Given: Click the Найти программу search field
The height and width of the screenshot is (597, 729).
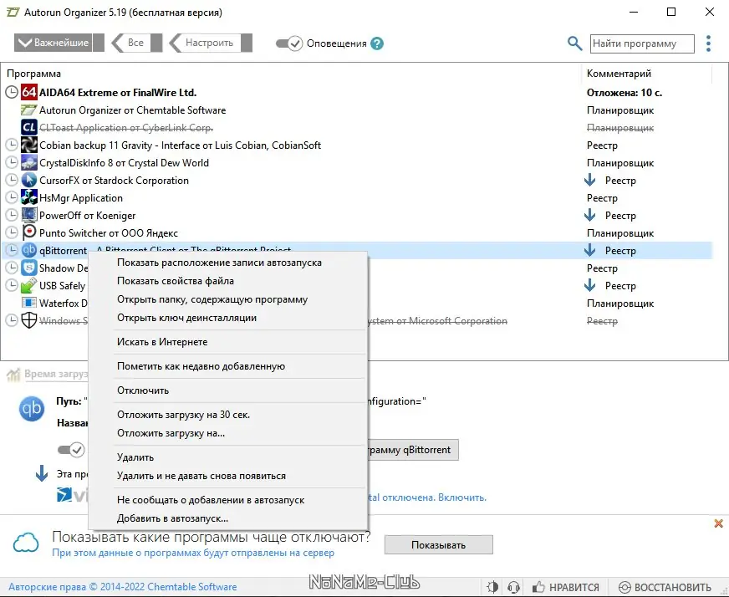Looking at the screenshot, I should pos(642,43).
